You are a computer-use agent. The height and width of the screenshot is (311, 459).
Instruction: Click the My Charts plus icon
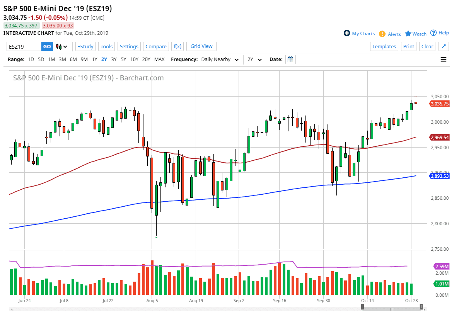[347, 33]
